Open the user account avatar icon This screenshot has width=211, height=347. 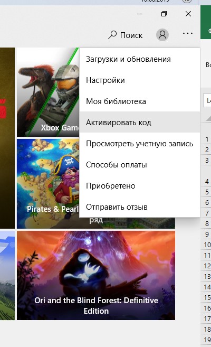click(x=162, y=35)
